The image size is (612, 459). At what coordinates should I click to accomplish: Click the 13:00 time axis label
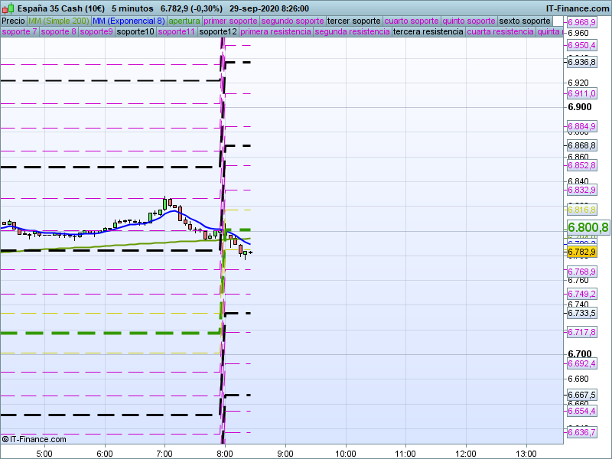point(526,454)
